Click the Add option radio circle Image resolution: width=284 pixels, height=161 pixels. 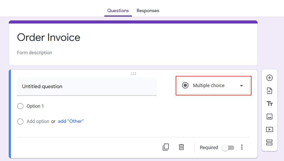(x=20, y=121)
